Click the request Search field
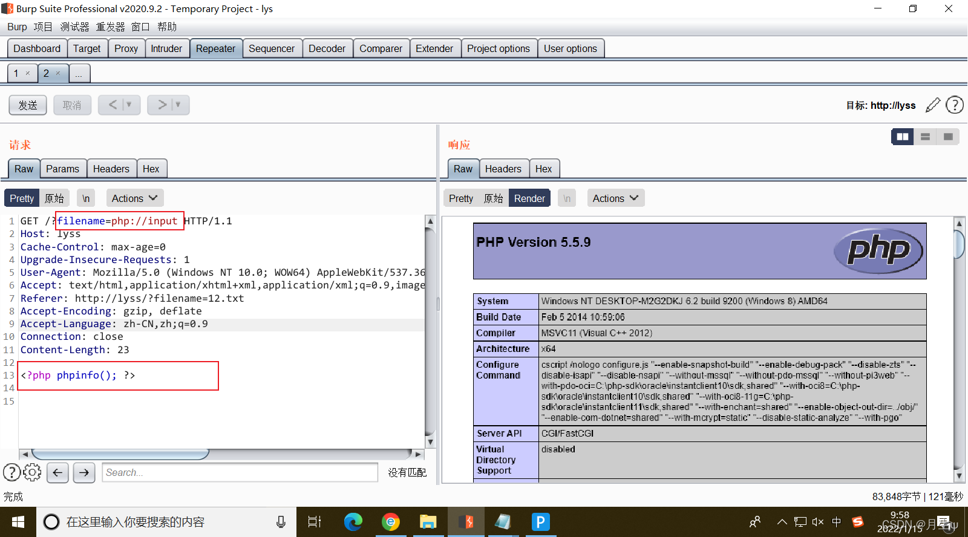The width and height of the screenshot is (968, 537). [x=240, y=472]
